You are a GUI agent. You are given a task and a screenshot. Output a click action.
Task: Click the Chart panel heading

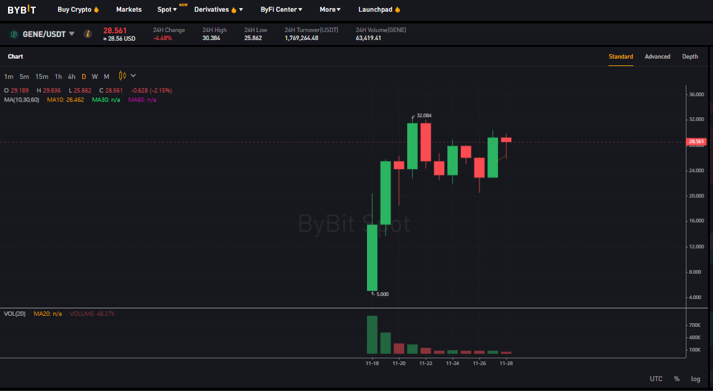tap(15, 57)
